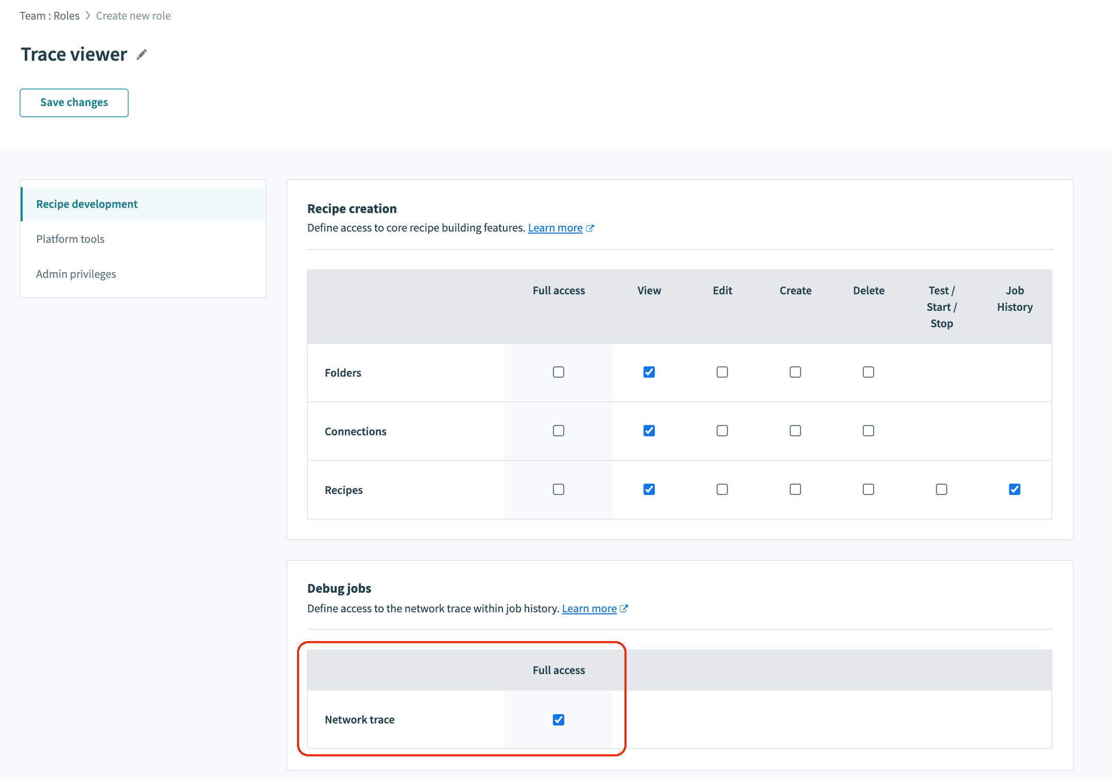
Task: Disable Job History for Recipes
Action: (1014, 489)
